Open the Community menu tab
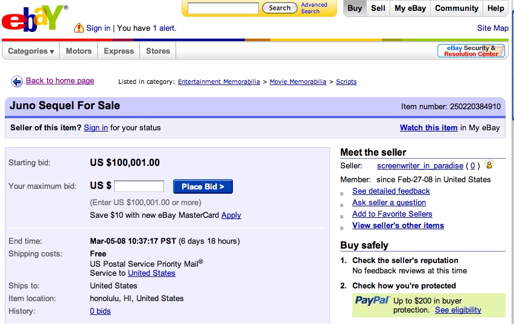This screenshot has width=514, height=324. 457,8
